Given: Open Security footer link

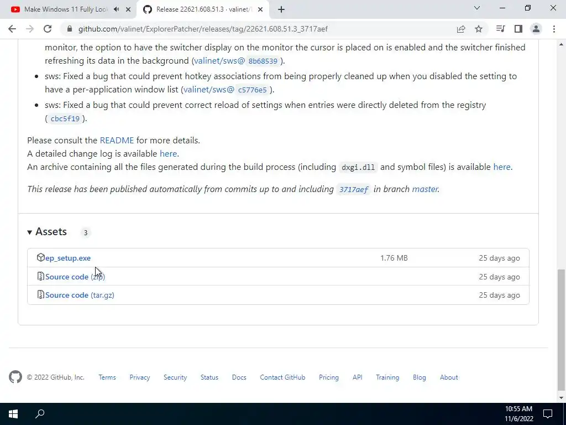Looking at the screenshot, I should (x=175, y=377).
